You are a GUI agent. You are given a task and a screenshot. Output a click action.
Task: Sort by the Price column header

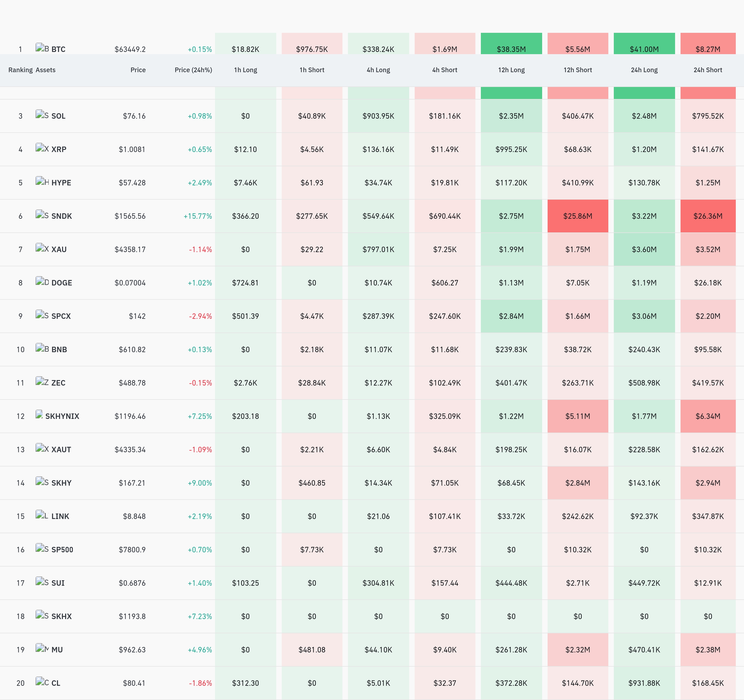click(138, 70)
